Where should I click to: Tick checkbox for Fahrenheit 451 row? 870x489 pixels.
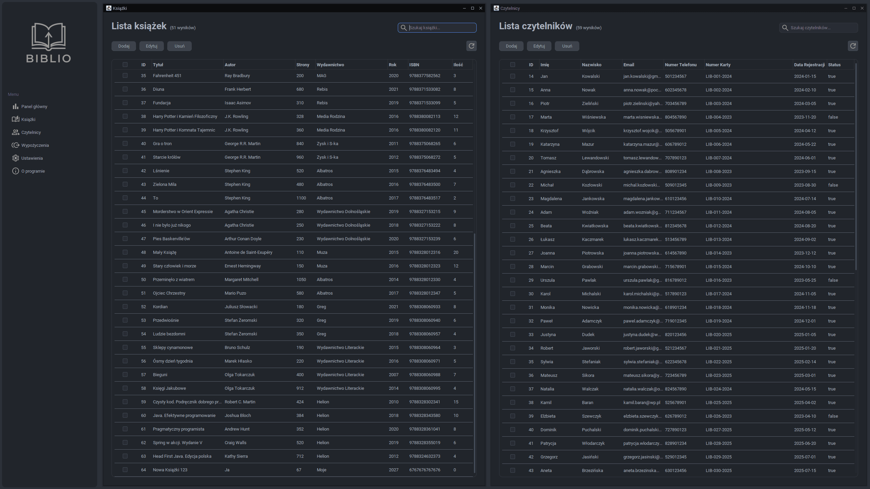[125, 75]
